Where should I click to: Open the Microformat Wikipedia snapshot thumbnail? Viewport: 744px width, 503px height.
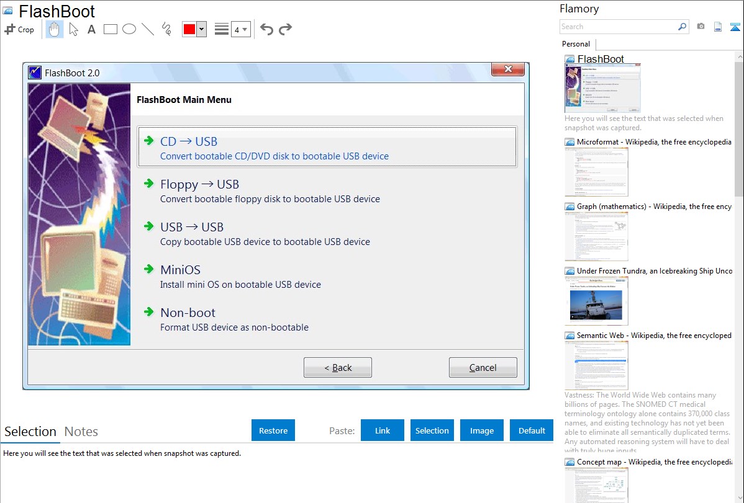596,172
